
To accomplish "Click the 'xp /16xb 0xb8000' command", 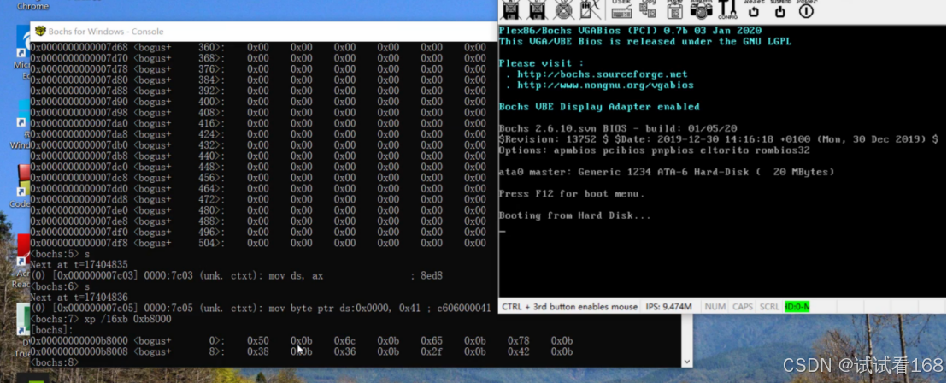I will click(x=128, y=319).
